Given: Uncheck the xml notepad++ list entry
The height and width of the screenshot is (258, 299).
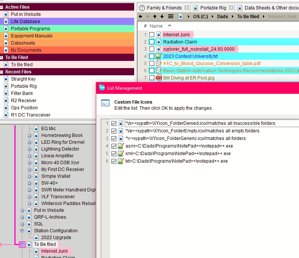Looking at the screenshot, I should pyautogui.click(x=114, y=154).
